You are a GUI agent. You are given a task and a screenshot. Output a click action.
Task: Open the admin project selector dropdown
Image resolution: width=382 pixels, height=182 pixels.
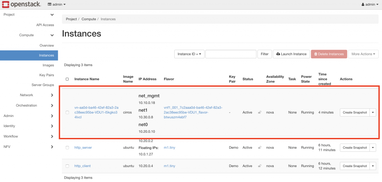[57, 4]
